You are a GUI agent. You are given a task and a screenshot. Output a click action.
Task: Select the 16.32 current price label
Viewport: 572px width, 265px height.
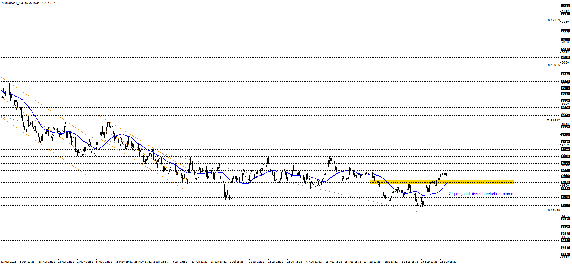[565, 176]
